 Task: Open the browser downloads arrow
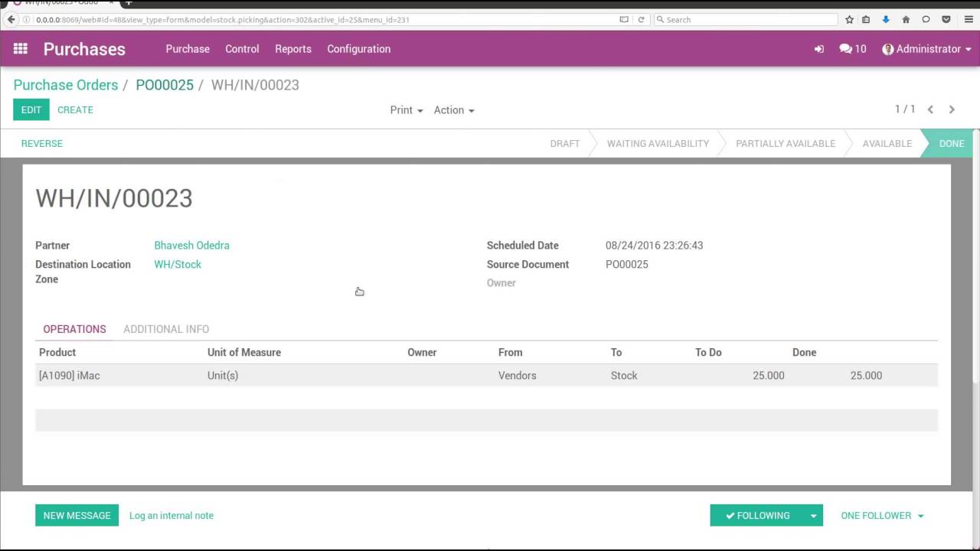pos(886,20)
